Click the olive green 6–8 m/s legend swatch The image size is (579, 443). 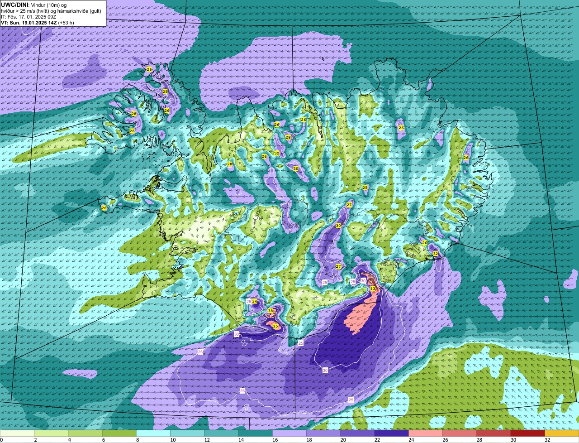point(119,433)
